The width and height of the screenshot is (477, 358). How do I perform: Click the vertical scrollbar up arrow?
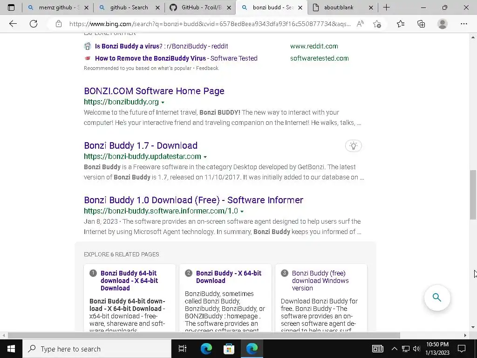coord(473,37)
